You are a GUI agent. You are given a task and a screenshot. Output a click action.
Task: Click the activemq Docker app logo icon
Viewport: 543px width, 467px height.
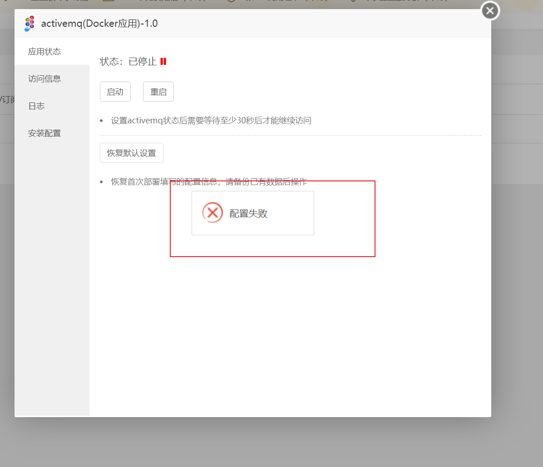coord(30,24)
